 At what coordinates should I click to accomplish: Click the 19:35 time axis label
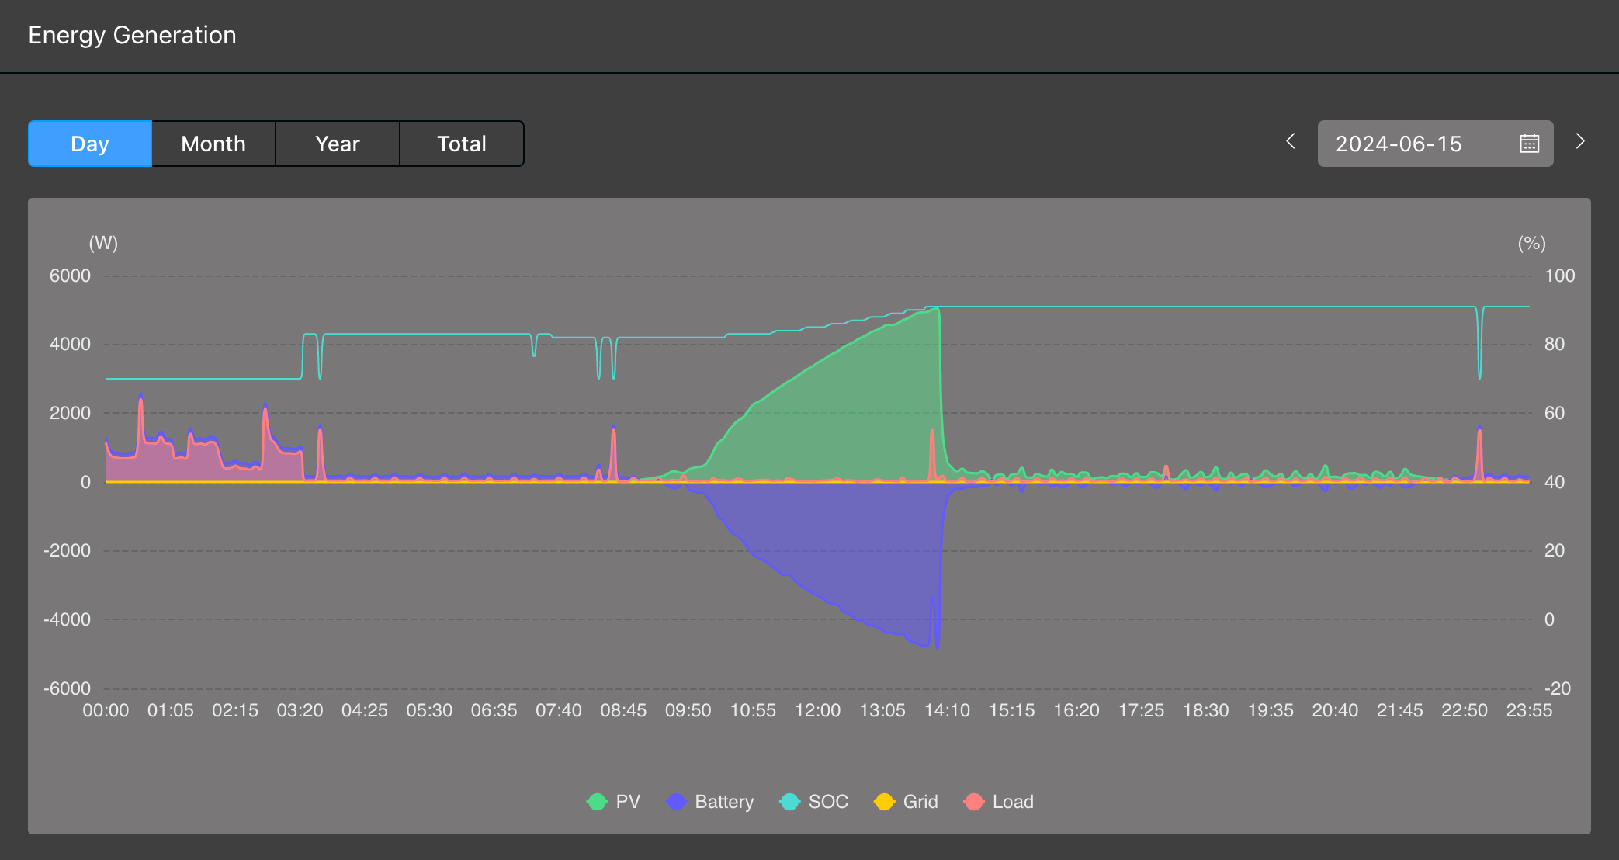[1271, 710]
